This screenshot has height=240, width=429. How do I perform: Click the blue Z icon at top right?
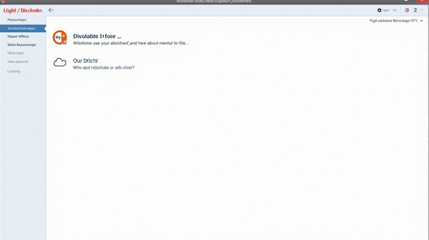416,10
